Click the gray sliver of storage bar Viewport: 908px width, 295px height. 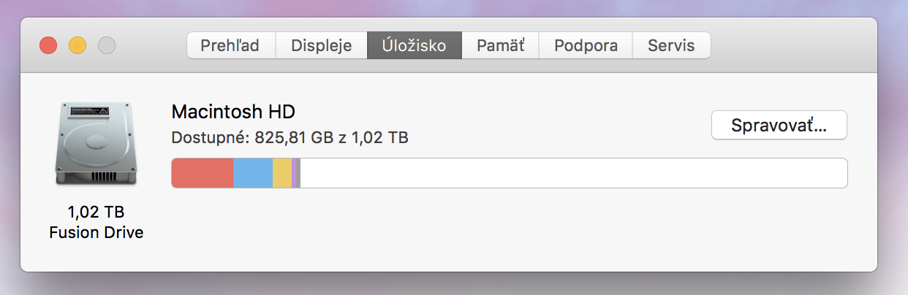point(298,173)
